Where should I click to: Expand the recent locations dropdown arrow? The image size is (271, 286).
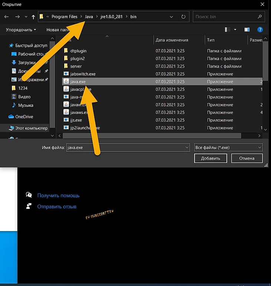(26, 17)
